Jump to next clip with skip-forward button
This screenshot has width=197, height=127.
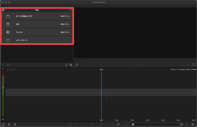pyautogui.click(x=143, y=65)
